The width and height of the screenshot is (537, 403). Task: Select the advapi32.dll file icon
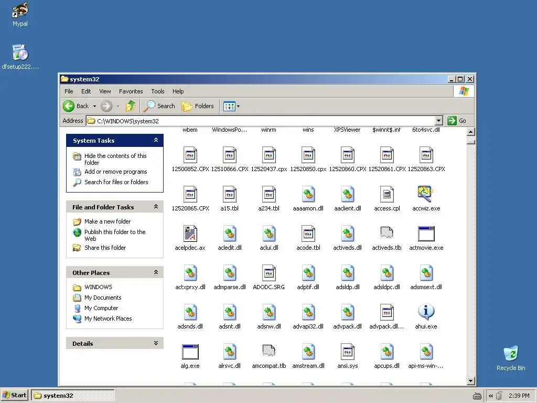(x=308, y=312)
